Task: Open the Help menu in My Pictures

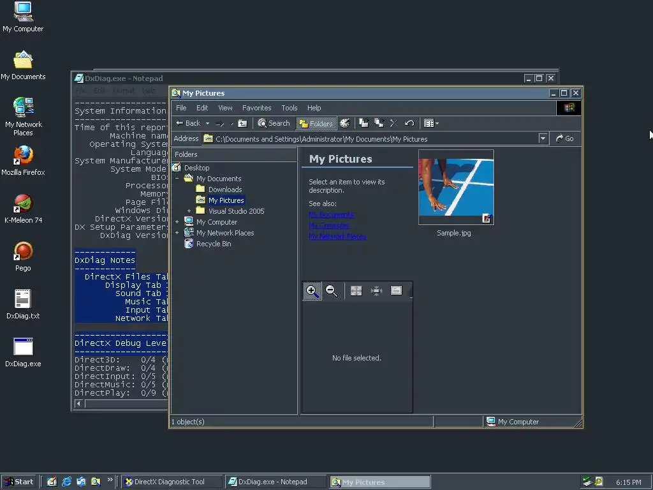Action: click(314, 108)
